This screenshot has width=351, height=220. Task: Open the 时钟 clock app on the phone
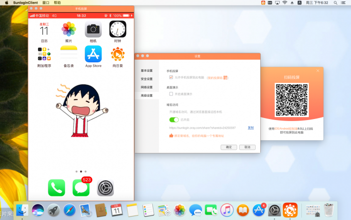point(118,29)
